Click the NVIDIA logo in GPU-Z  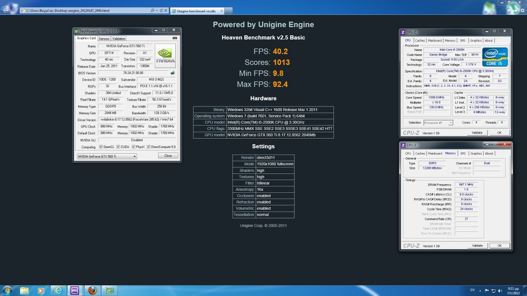tap(165, 56)
